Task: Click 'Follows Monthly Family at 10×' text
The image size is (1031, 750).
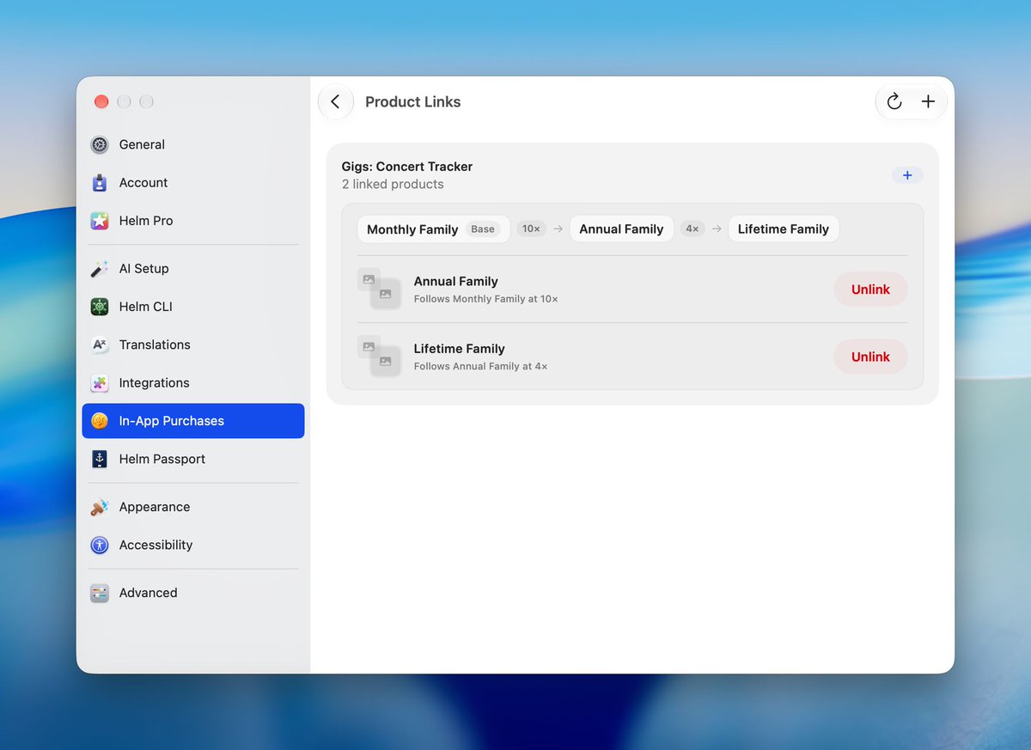Action: coord(486,299)
